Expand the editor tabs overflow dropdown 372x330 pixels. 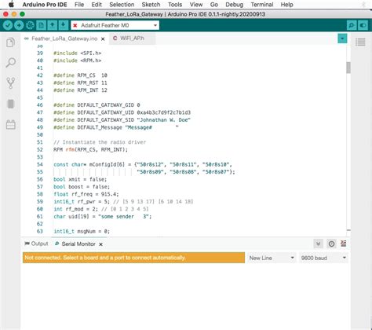click(342, 38)
